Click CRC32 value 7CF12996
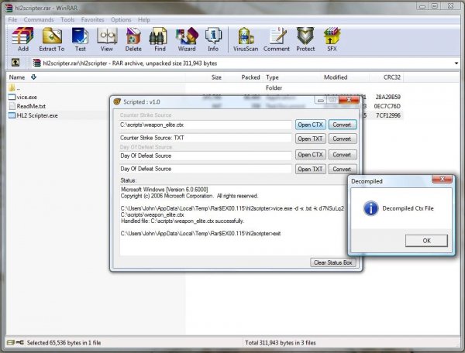The image size is (465, 353). point(388,115)
